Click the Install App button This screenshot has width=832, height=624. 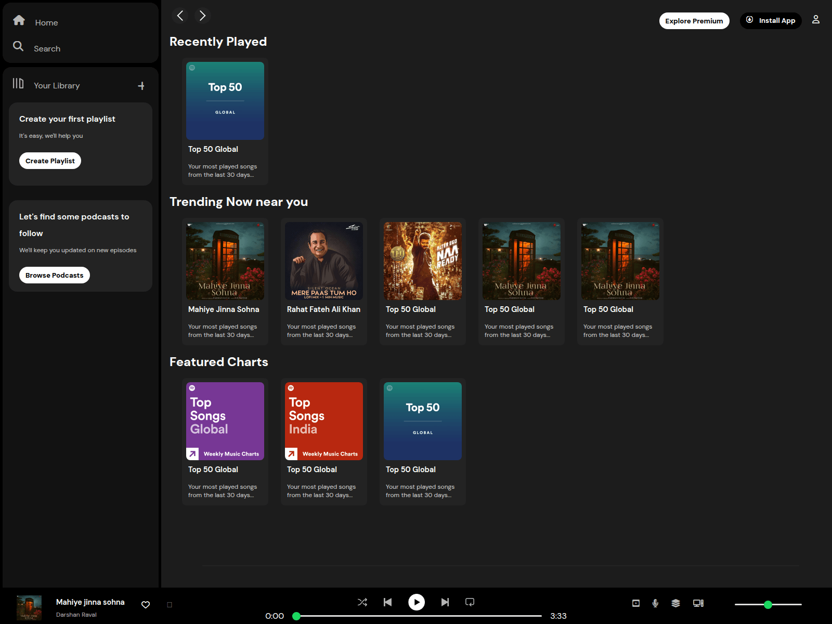[771, 20]
